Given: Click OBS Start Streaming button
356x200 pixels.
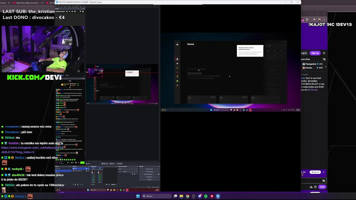Looking at the screenshot, I should [149, 169].
